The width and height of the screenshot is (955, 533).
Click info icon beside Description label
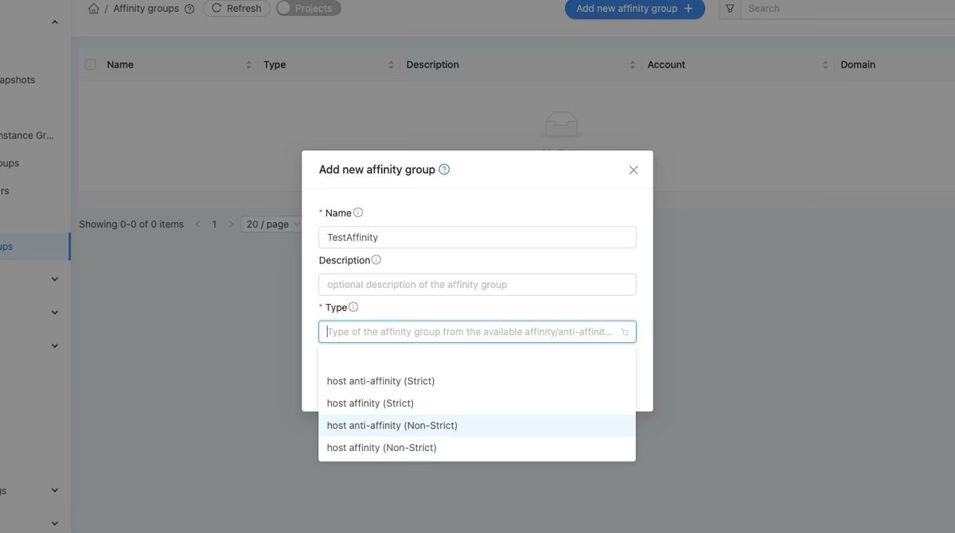click(x=376, y=260)
